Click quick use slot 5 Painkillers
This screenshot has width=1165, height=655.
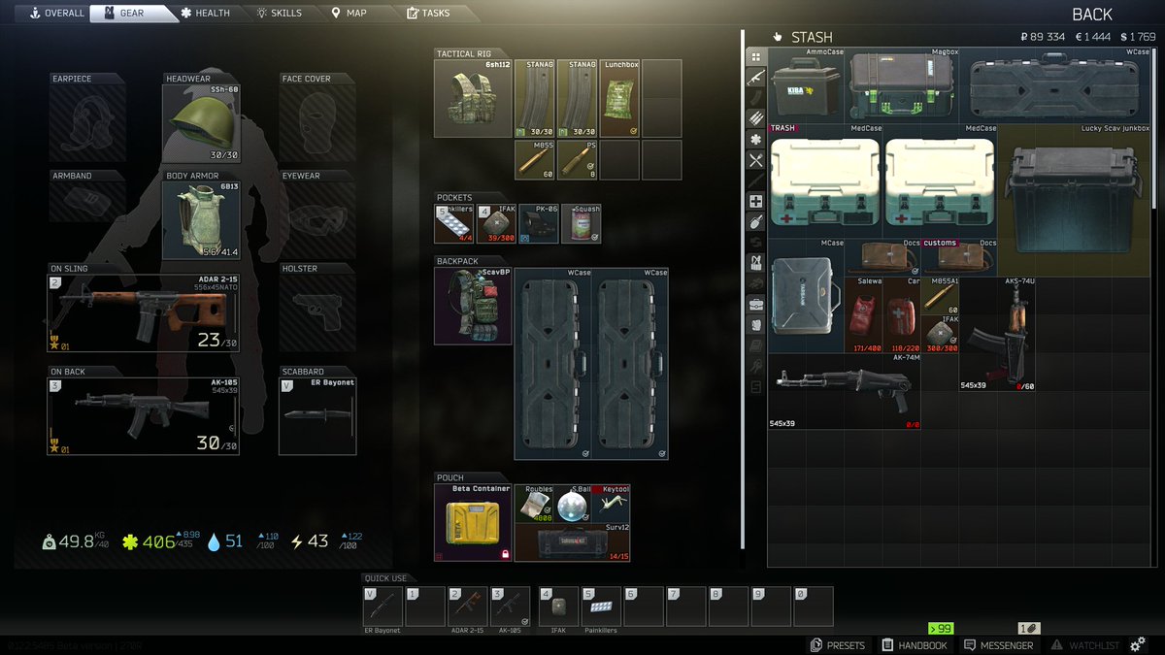601,606
